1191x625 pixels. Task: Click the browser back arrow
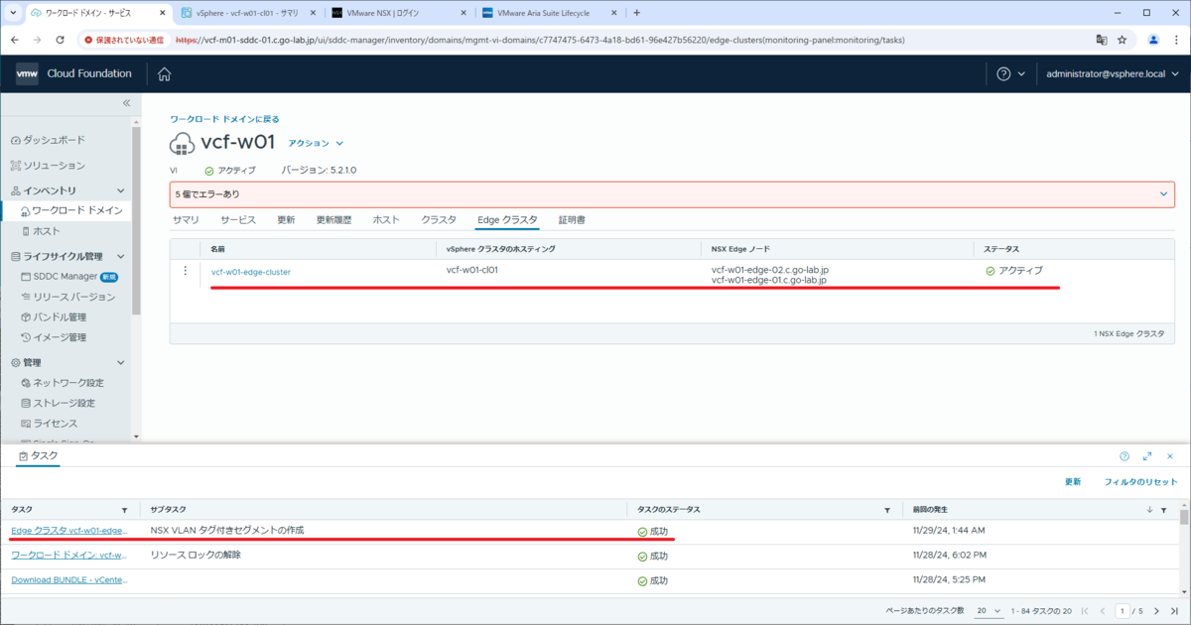click(x=17, y=40)
